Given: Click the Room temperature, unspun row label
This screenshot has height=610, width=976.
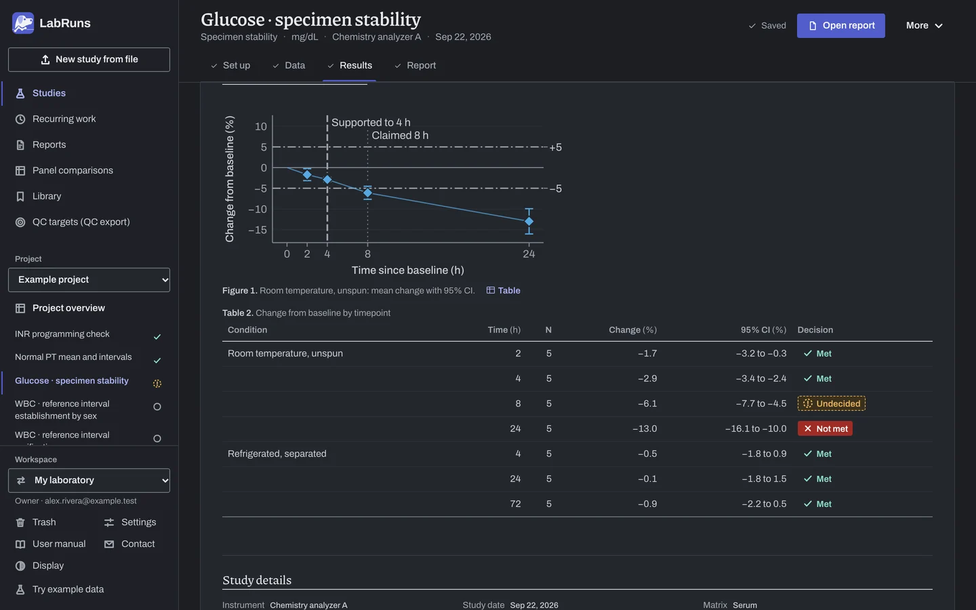Looking at the screenshot, I should coord(285,354).
